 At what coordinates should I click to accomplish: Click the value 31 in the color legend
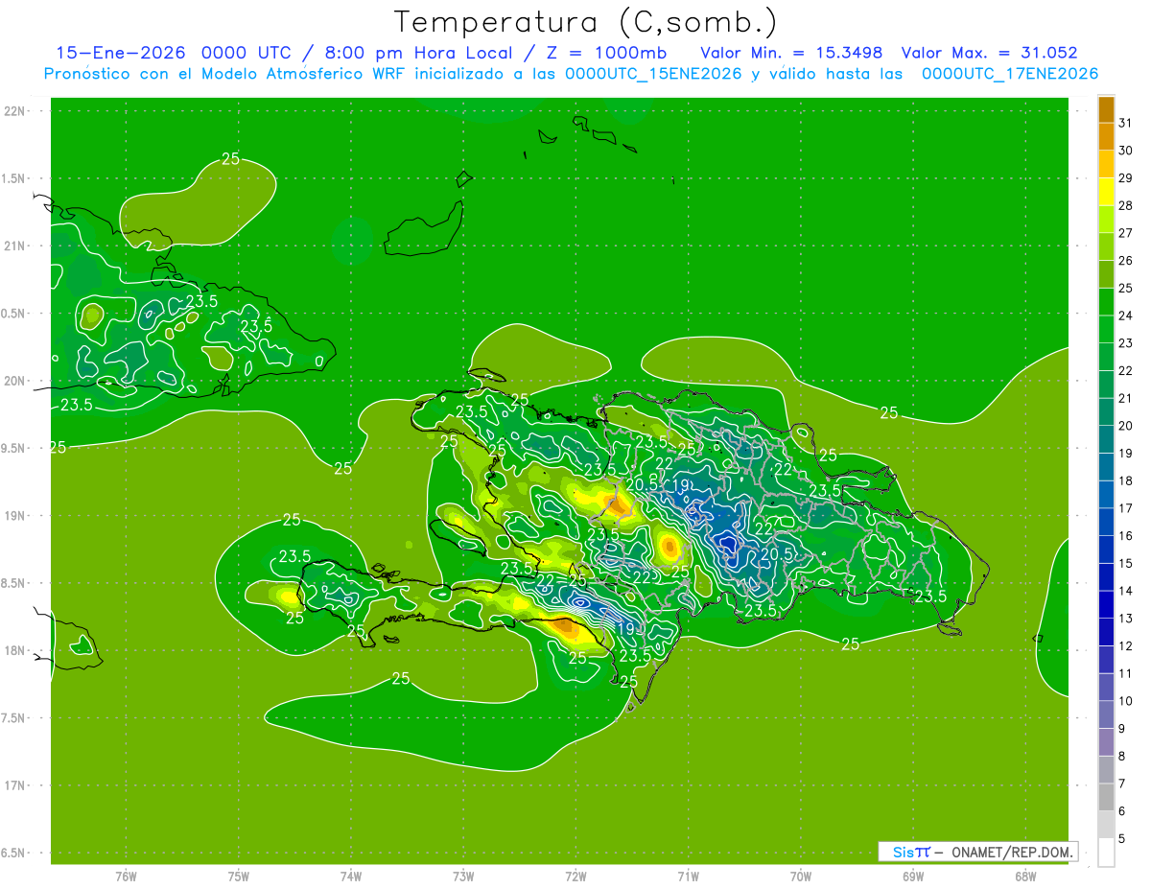[x=1125, y=123]
